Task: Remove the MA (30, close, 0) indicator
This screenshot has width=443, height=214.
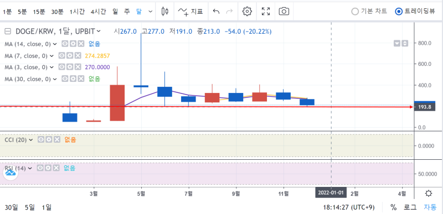Action: point(81,79)
